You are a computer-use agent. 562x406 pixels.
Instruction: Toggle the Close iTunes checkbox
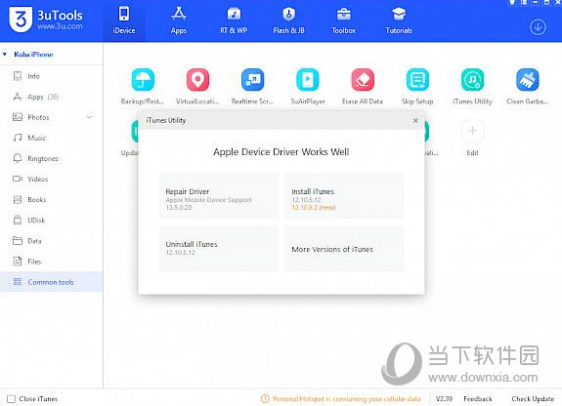[11, 399]
